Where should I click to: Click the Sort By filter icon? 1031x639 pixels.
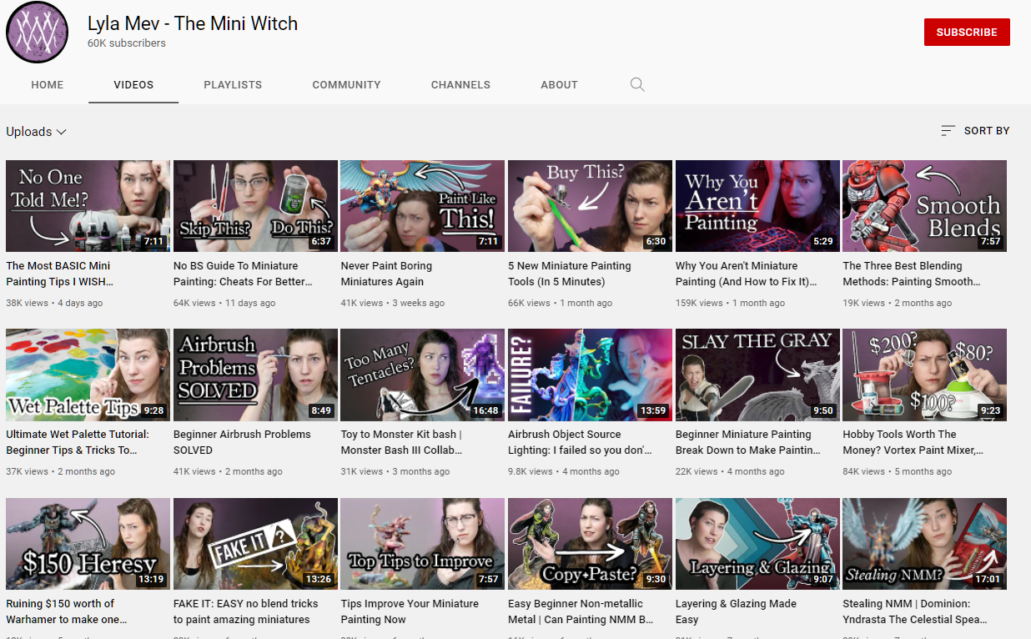point(948,131)
